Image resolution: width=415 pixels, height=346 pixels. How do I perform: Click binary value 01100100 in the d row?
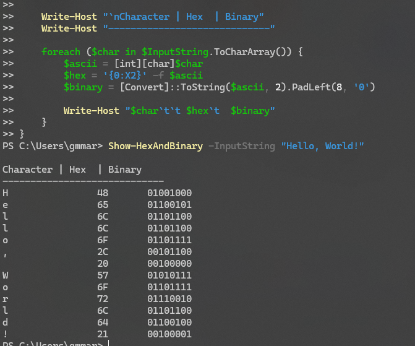pos(169,322)
